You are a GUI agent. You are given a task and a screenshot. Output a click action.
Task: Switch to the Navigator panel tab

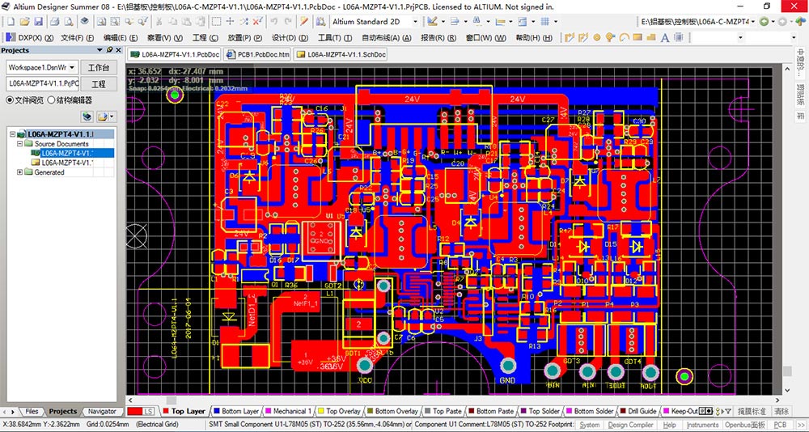point(102,411)
